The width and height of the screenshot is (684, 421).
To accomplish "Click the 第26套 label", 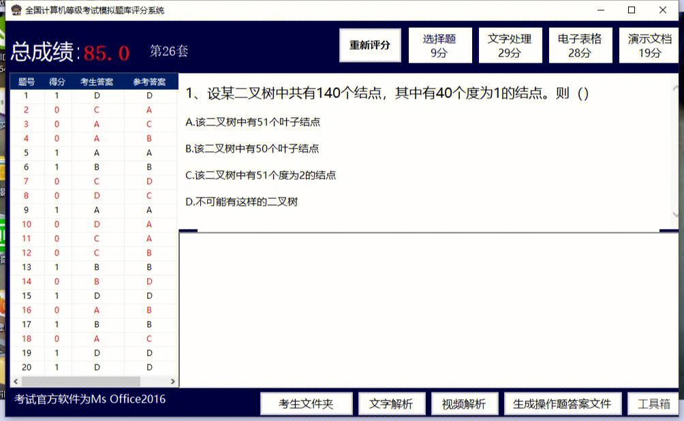I will pos(169,51).
